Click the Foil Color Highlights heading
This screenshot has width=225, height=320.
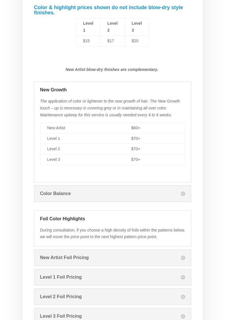(62, 219)
